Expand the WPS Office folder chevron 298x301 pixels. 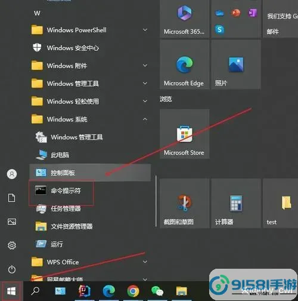[145, 262]
